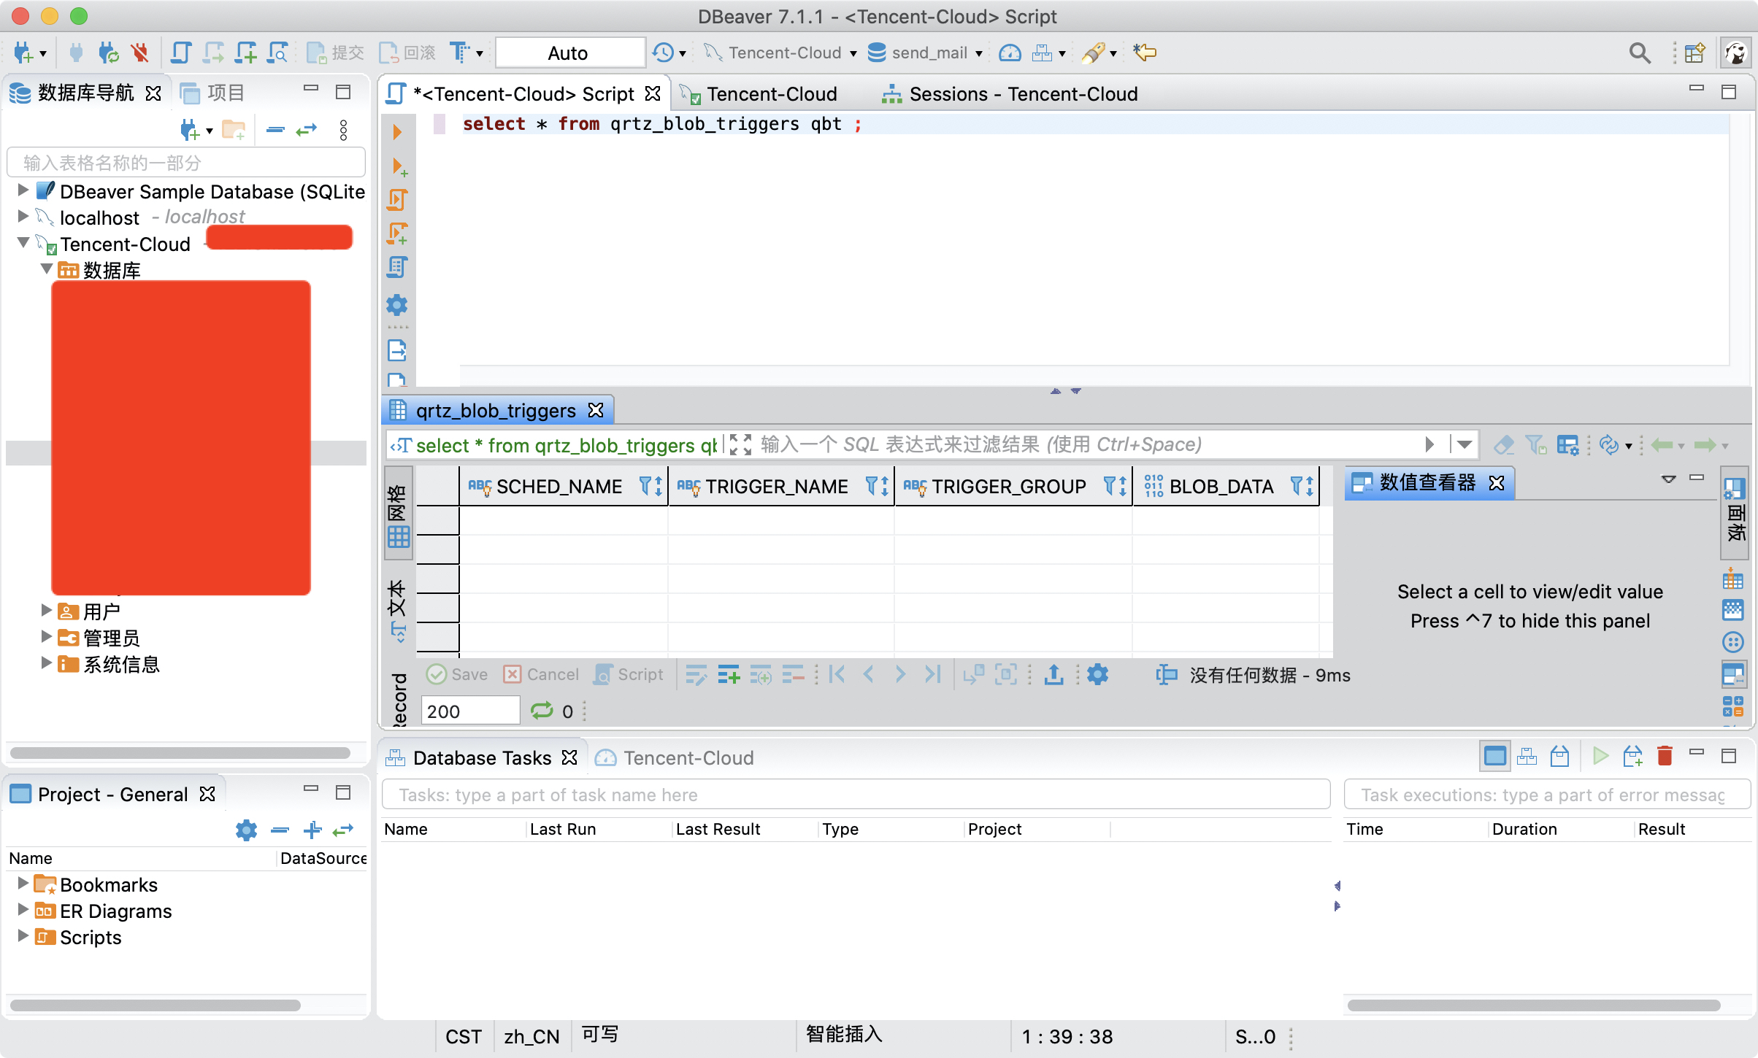Switch results to text view
The height and width of the screenshot is (1058, 1758).
[x=398, y=611]
